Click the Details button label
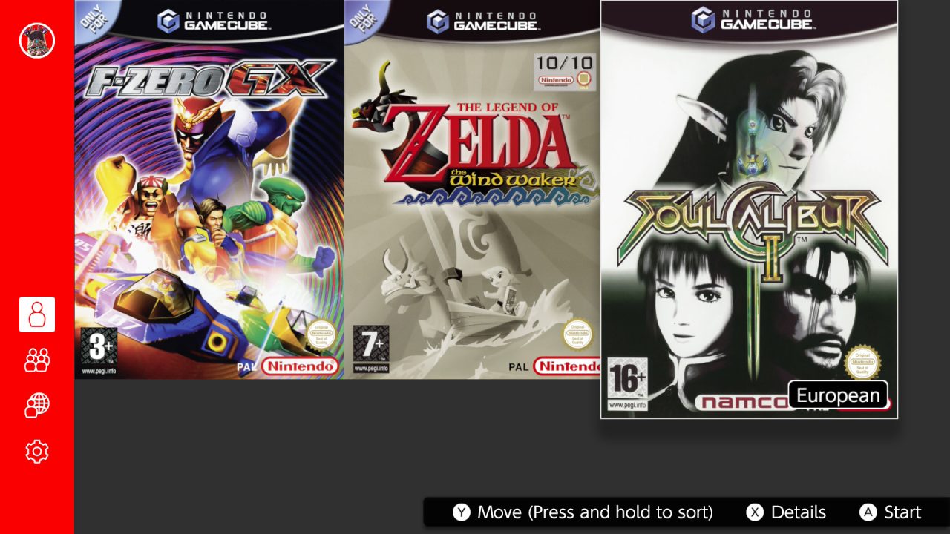 [799, 512]
